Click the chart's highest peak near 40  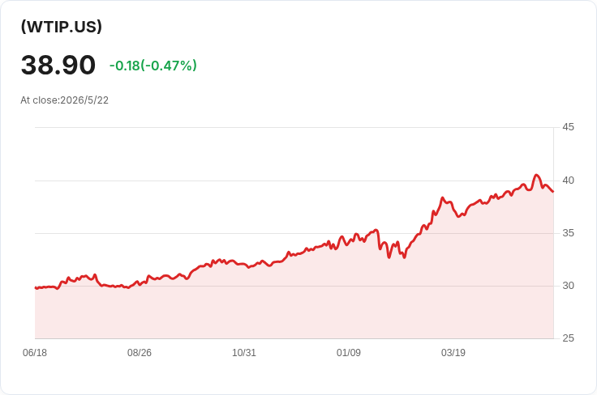[x=536, y=175]
